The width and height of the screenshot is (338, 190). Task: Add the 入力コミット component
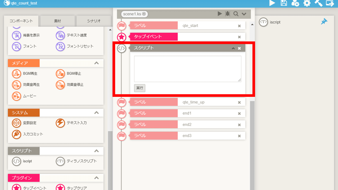28,134
